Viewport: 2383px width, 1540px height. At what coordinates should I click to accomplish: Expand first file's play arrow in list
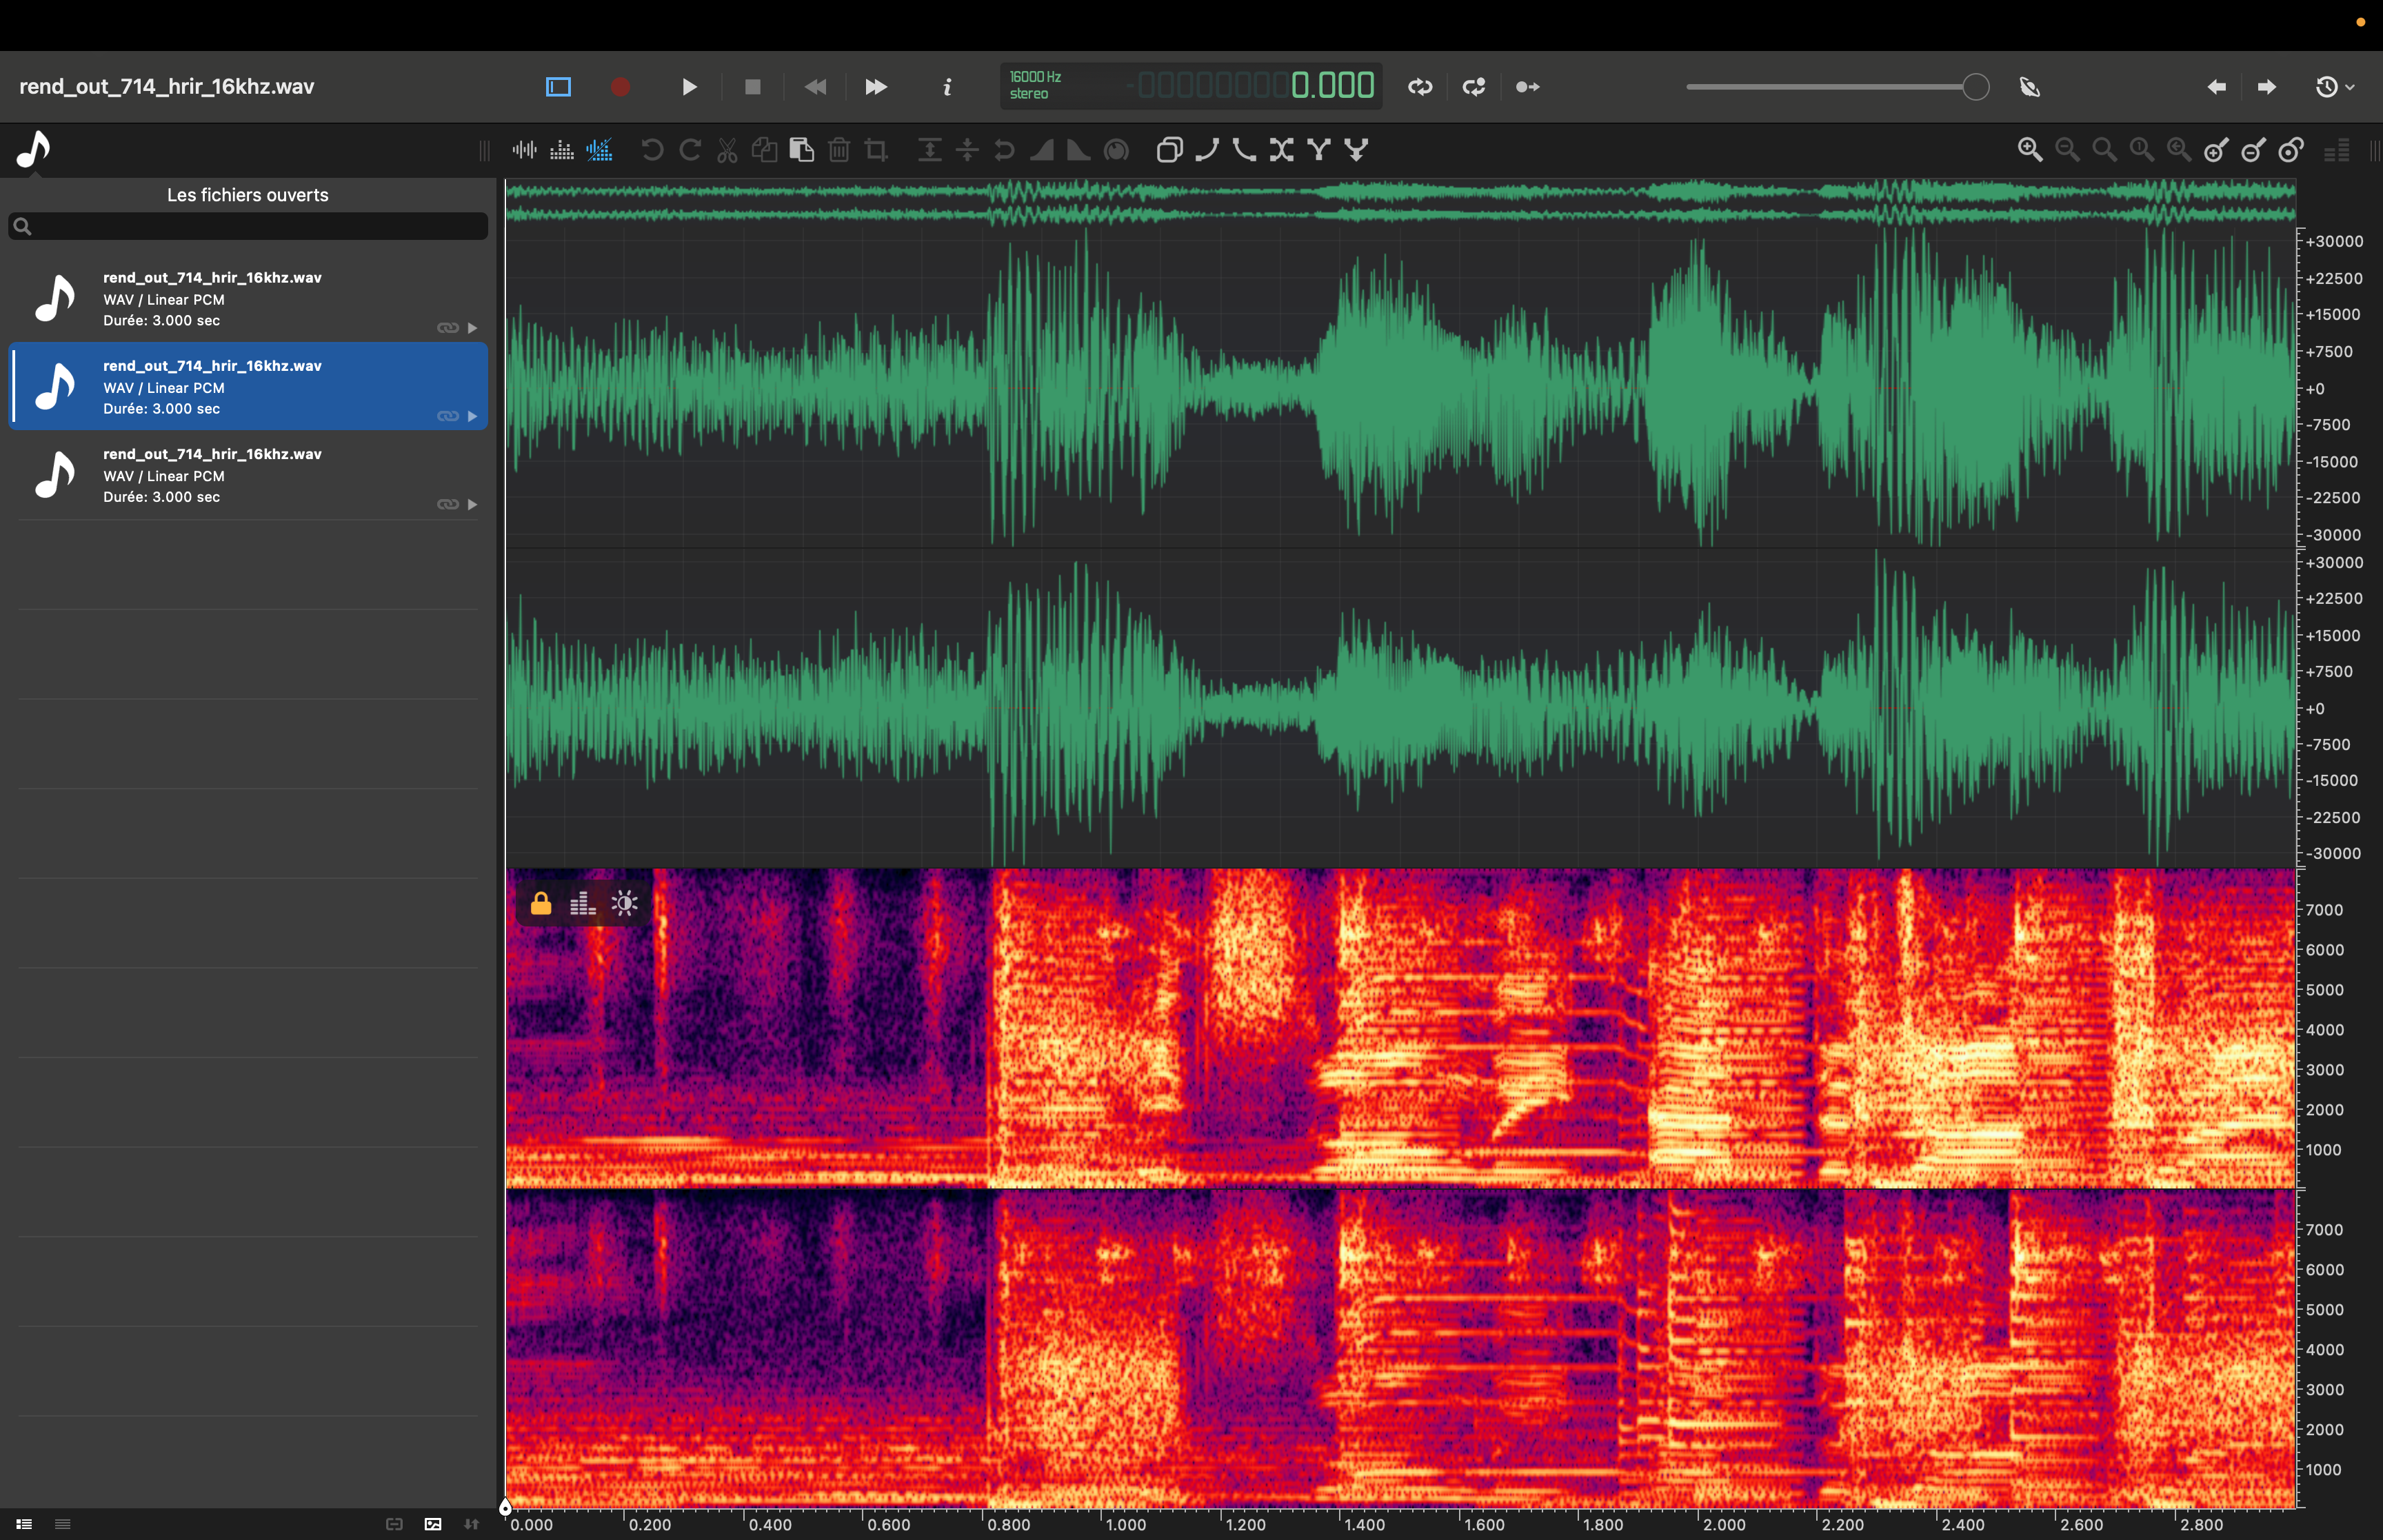472,328
